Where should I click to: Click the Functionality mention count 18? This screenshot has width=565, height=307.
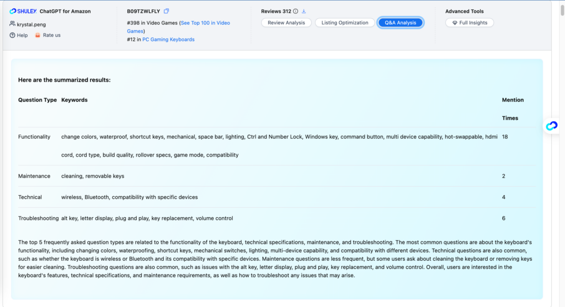coord(505,137)
